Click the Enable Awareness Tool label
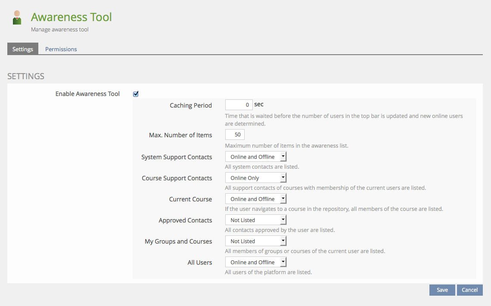491x306 pixels. (87, 94)
